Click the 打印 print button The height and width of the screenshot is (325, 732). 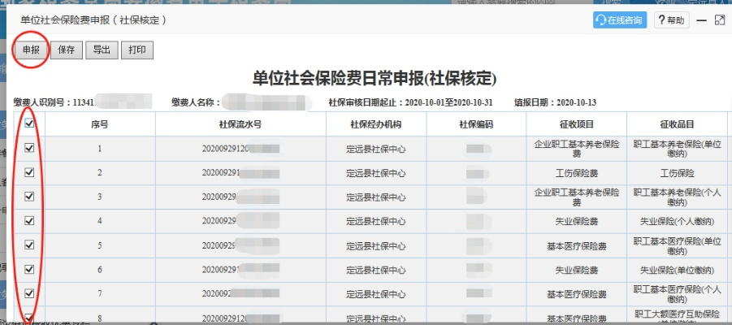point(137,50)
